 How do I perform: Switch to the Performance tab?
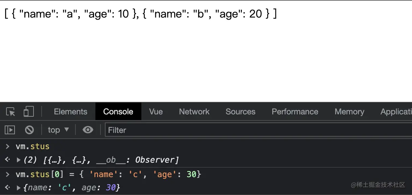[x=295, y=112]
